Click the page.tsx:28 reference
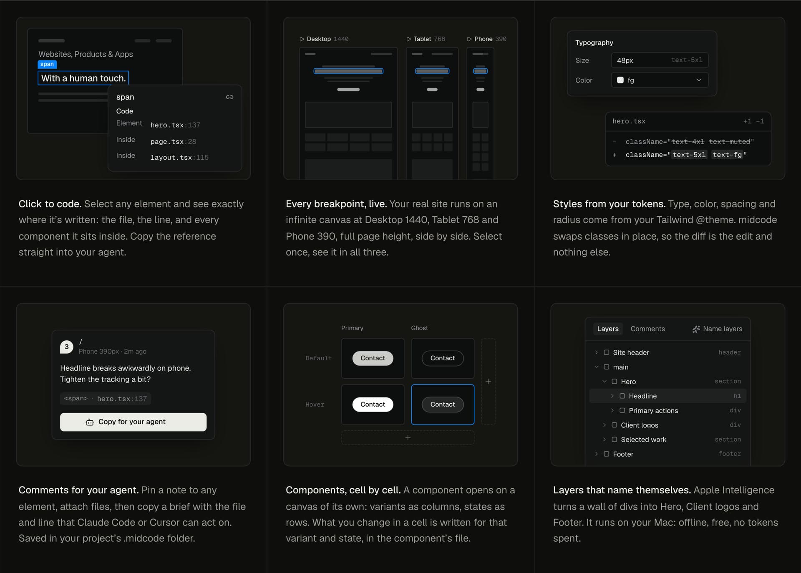The image size is (801, 573). (x=173, y=142)
